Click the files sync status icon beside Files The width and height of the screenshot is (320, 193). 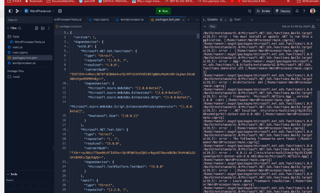(x=20, y=28)
